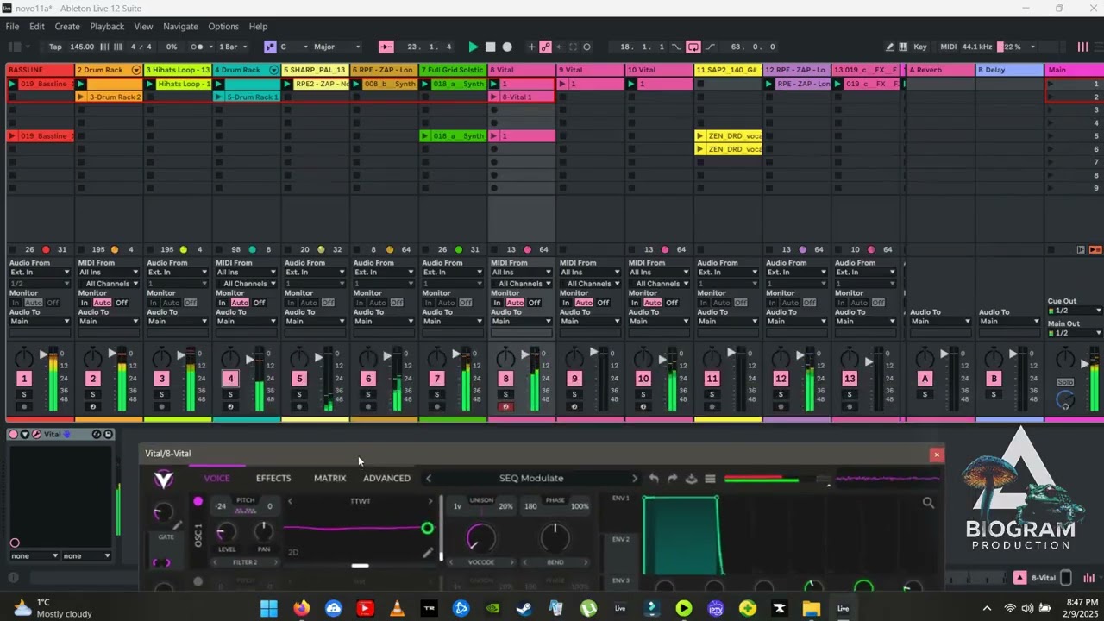The height and width of the screenshot is (621, 1104).
Task: Open the File menu
Action: 12,27
